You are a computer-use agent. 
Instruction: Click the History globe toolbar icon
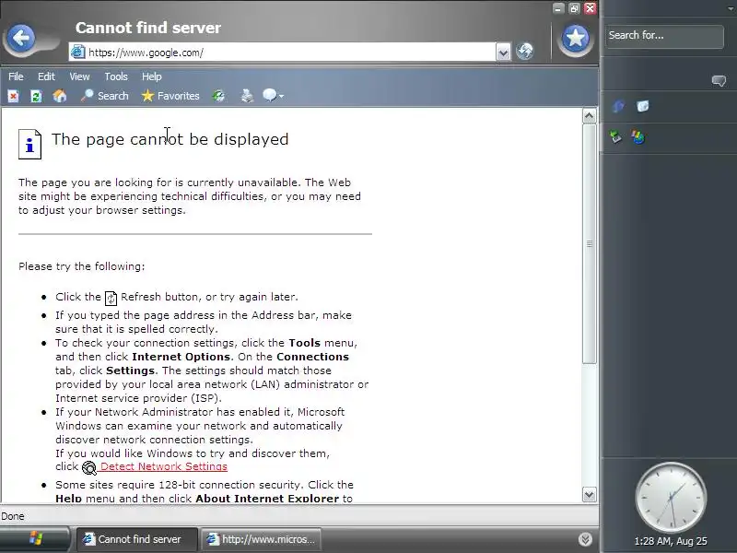click(x=218, y=96)
